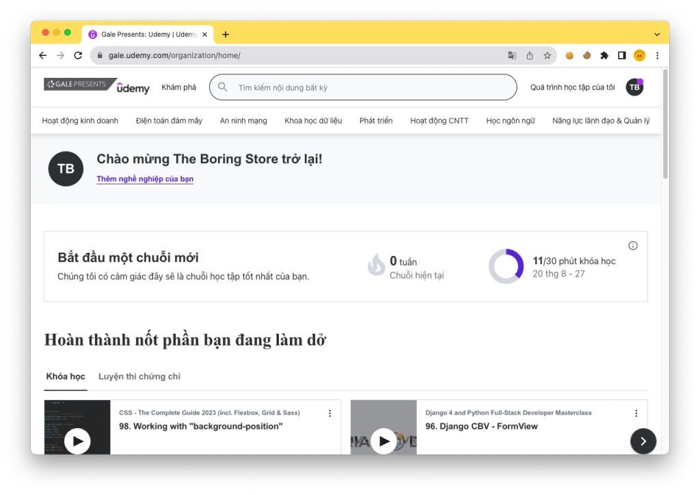Focus the Tìm kiếm nội dung search field

(x=363, y=87)
